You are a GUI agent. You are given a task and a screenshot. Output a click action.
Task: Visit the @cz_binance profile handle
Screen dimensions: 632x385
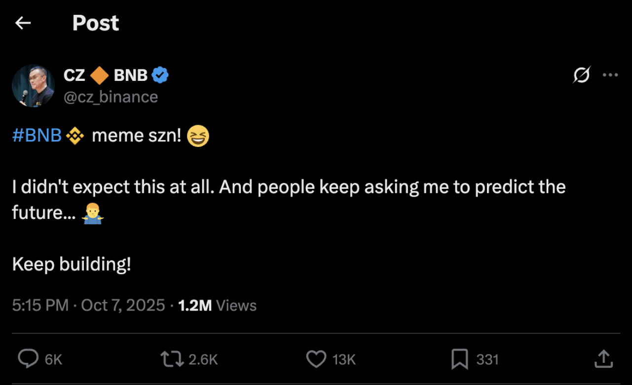click(111, 97)
